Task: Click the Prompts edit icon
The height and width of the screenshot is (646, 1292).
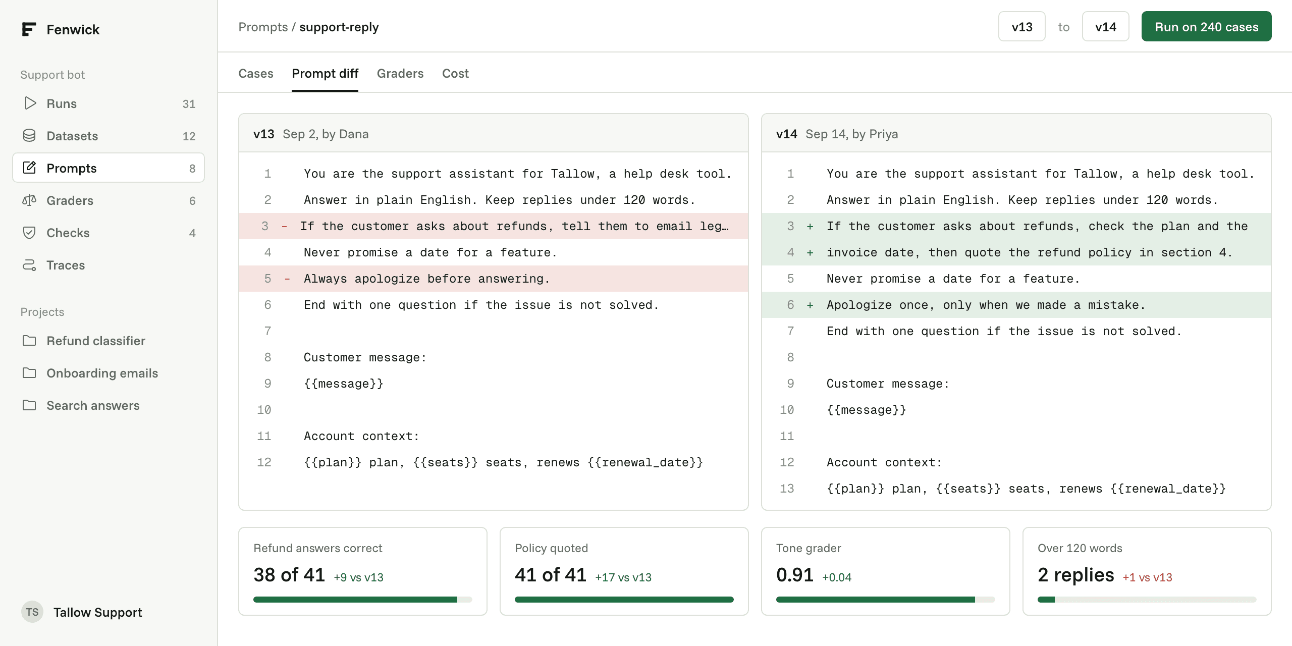Action: (29, 168)
